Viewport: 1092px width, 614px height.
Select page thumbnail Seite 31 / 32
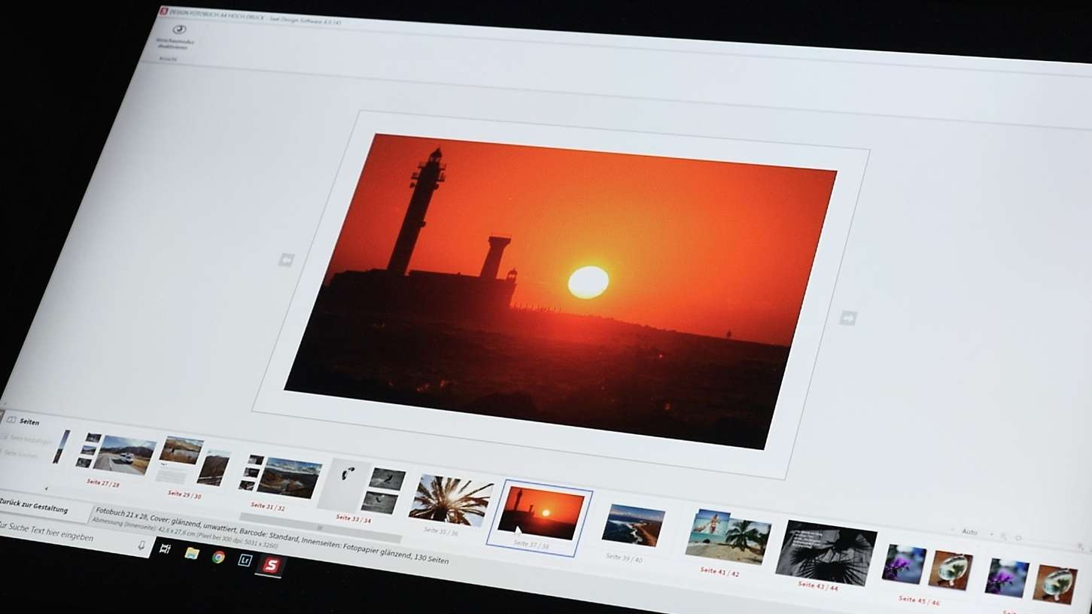(x=280, y=476)
